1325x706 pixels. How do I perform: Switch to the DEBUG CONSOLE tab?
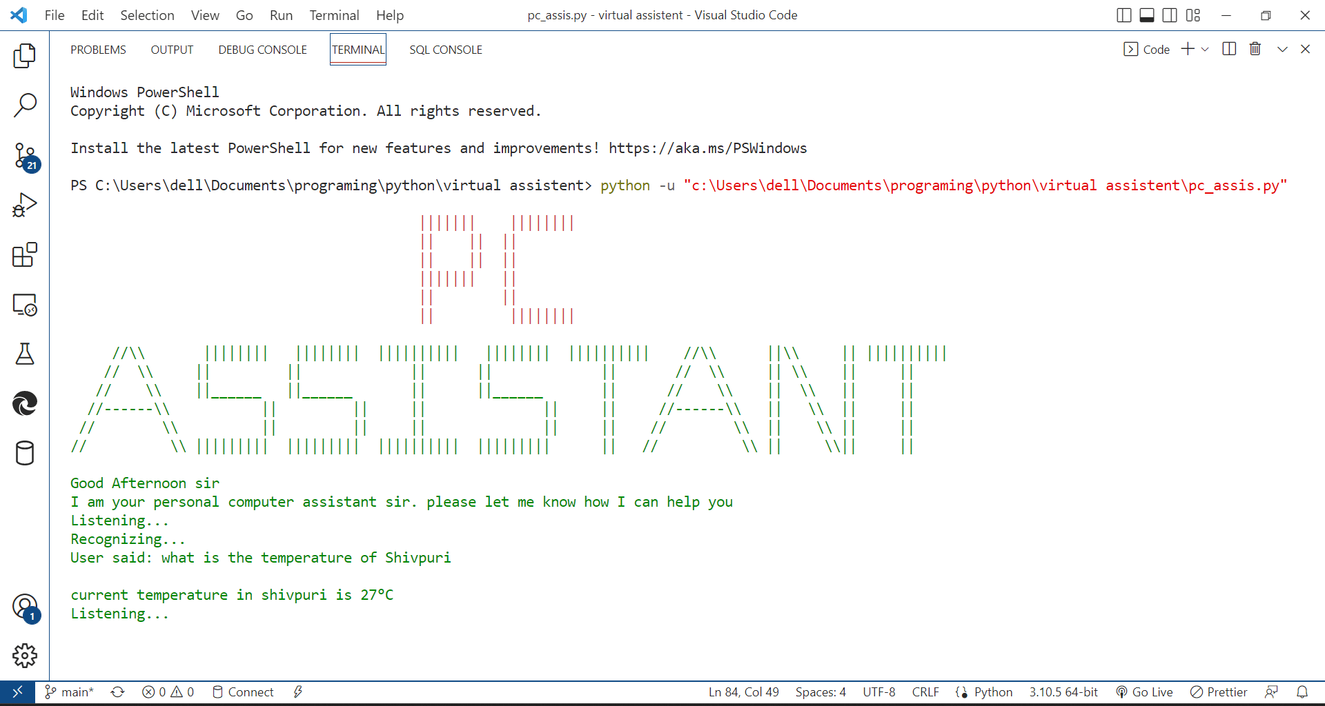262,50
